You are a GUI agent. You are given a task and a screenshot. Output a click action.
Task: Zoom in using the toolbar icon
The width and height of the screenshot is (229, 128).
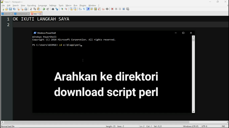point(62,9)
